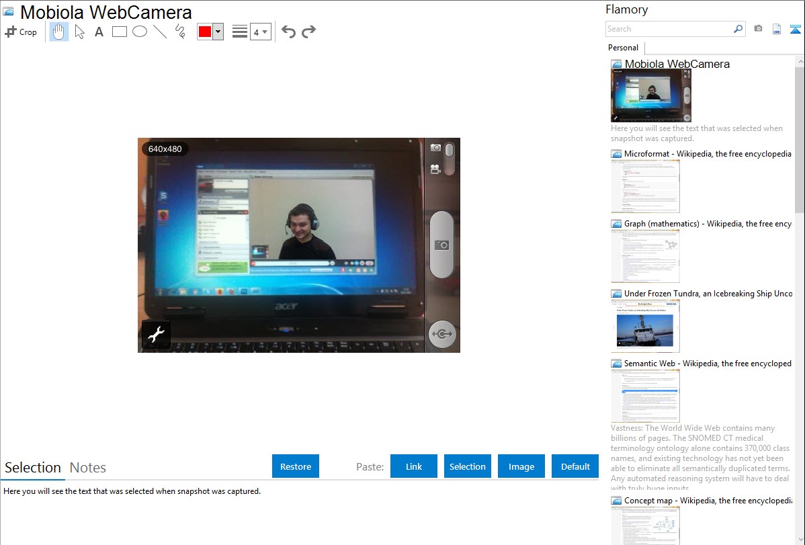Open the Notes tab

[x=88, y=468]
